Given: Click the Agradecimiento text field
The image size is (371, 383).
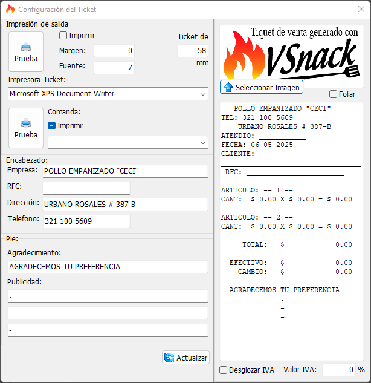Looking at the screenshot, I should [x=108, y=267].
